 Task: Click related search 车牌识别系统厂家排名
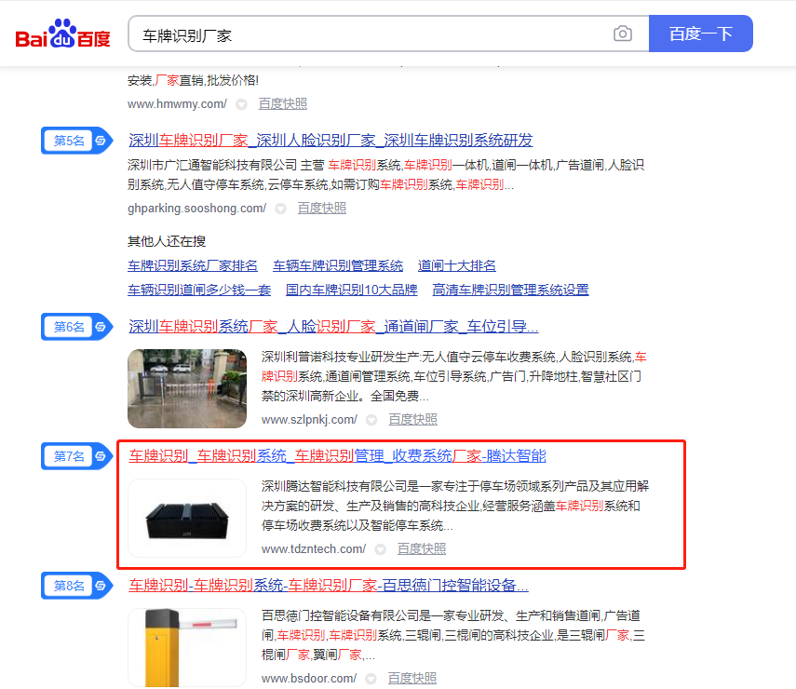tap(193, 265)
